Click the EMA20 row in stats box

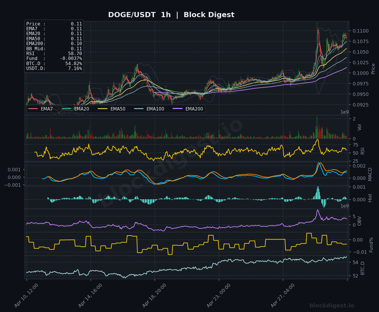pos(54,34)
